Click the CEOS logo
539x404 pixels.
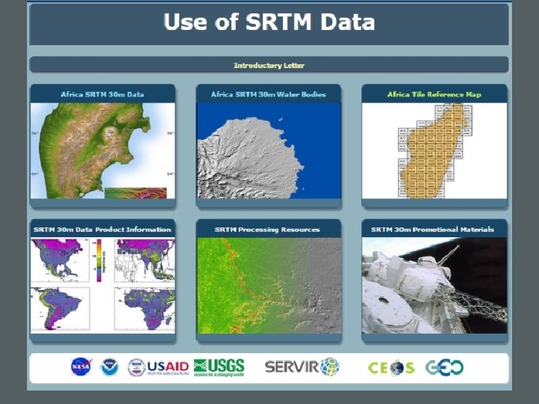pyautogui.click(x=392, y=367)
